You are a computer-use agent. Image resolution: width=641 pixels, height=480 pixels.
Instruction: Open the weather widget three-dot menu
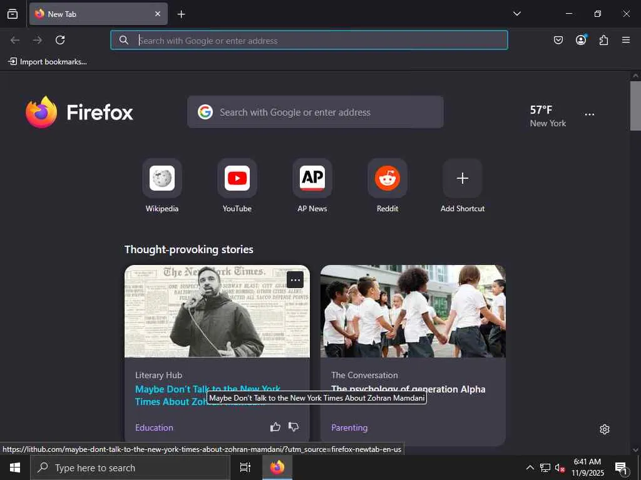click(x=590, y=115)
